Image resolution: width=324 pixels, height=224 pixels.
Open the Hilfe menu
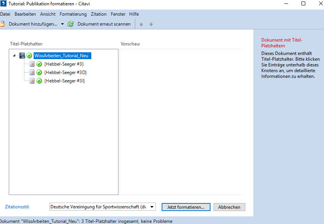tap(134, 14)
